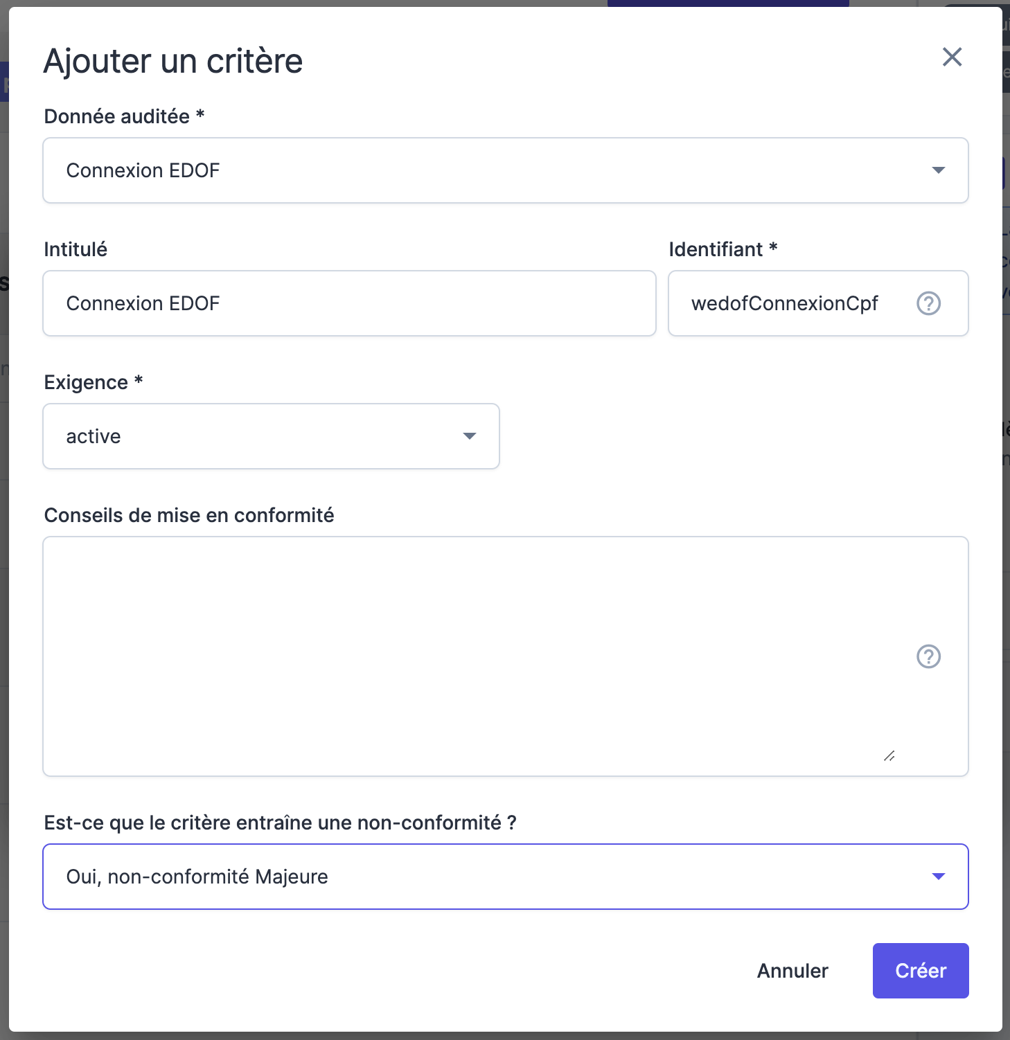Click the Exigence dropdown arrow
This screenshot has height=1040, width=1010.
coord(470,436)
